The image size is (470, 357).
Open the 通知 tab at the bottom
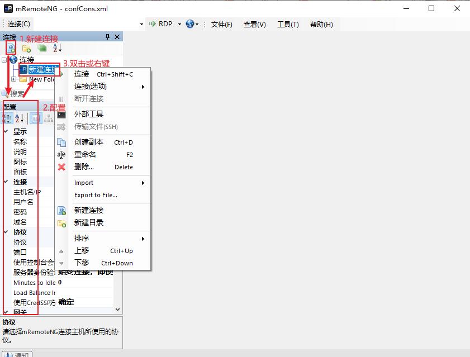point(17,354)
